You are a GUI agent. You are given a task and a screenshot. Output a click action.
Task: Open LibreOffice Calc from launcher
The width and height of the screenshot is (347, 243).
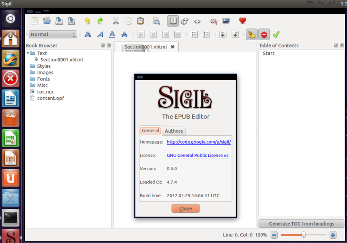click(10, 138)
